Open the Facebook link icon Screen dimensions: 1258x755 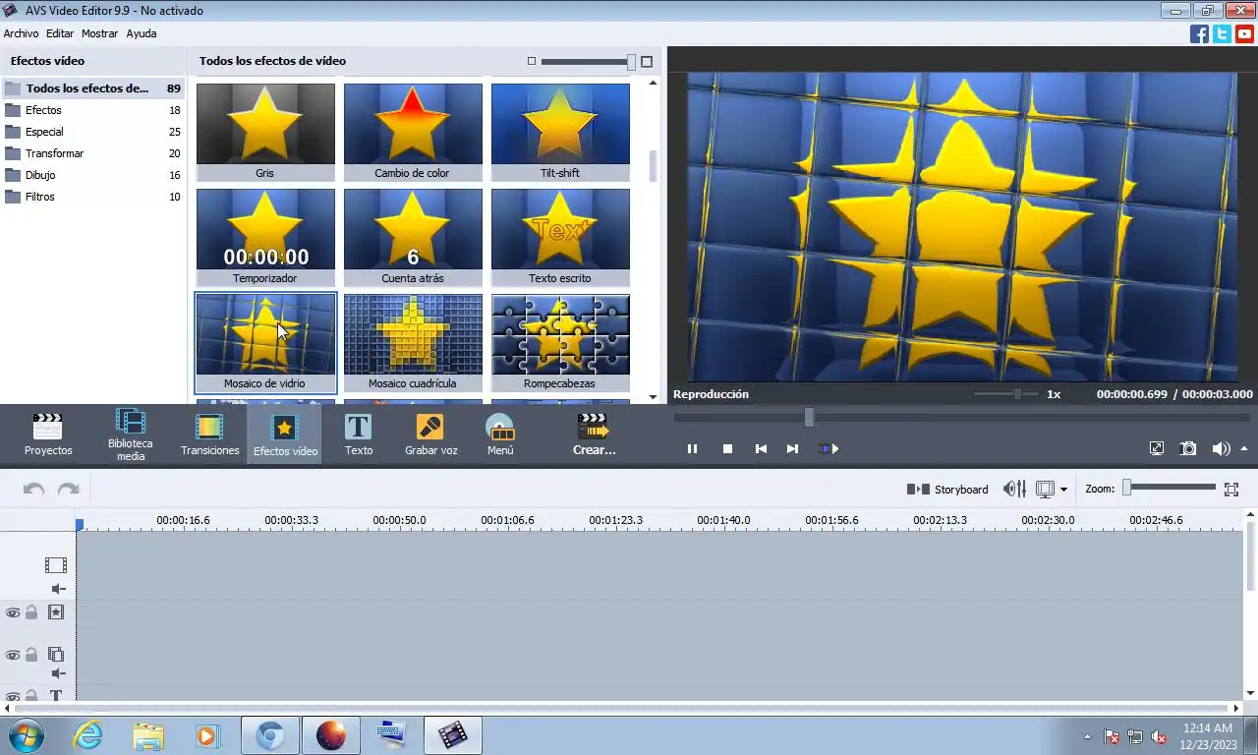[x=1199, y=34]
